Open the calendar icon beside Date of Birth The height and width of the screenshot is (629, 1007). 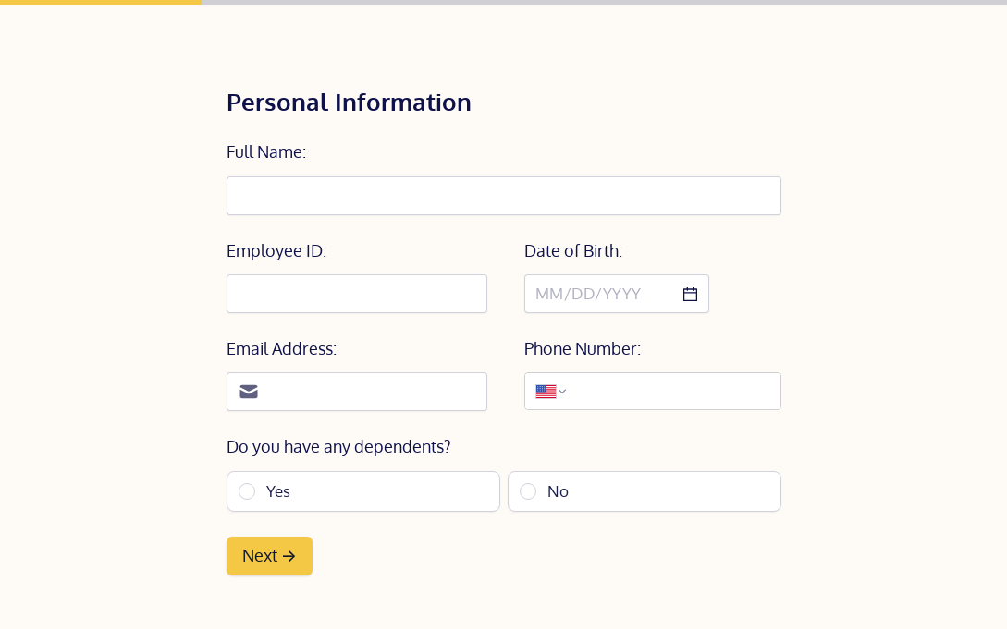690,294
